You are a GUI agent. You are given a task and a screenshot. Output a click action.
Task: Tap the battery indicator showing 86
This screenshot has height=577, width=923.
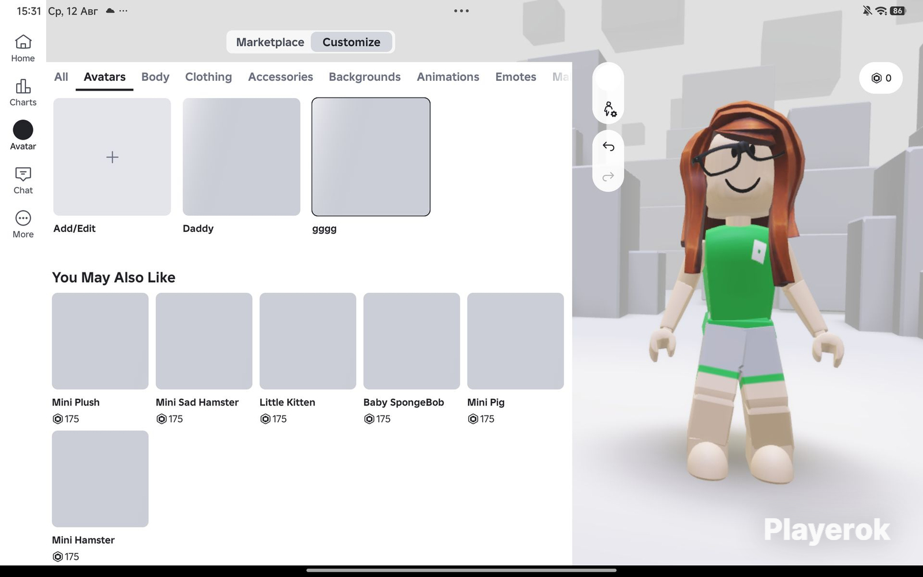[x=898, y=11]
